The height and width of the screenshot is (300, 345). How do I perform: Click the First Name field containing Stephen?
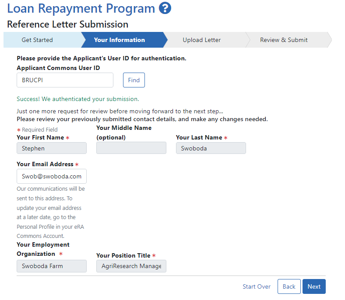(52, 148)
